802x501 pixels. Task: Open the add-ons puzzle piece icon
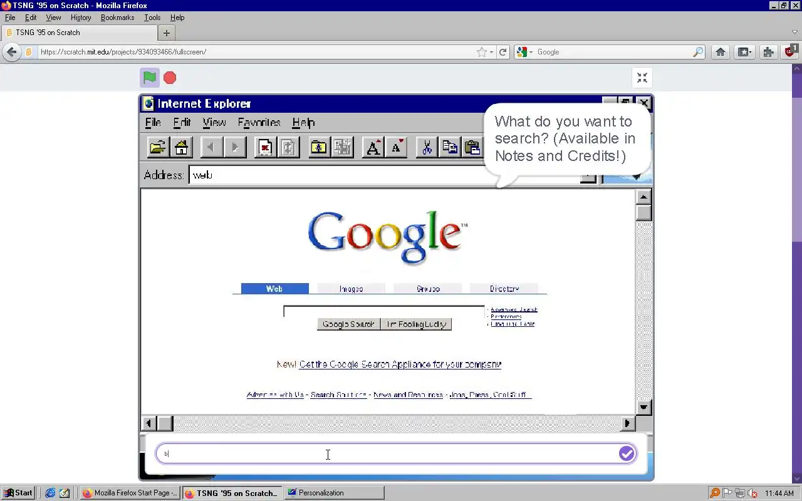768,52
